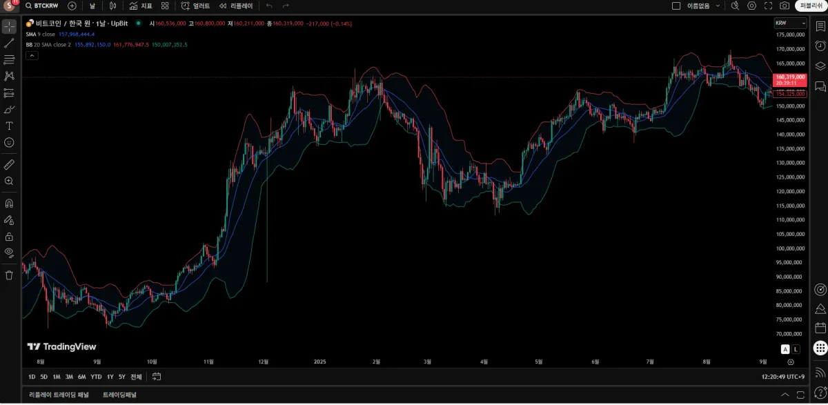Click the 퍼블리쉬 publish button

point(811,6)
